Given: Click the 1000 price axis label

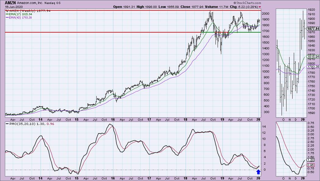Looking at the screenshot, I should [x=266, y=72].
